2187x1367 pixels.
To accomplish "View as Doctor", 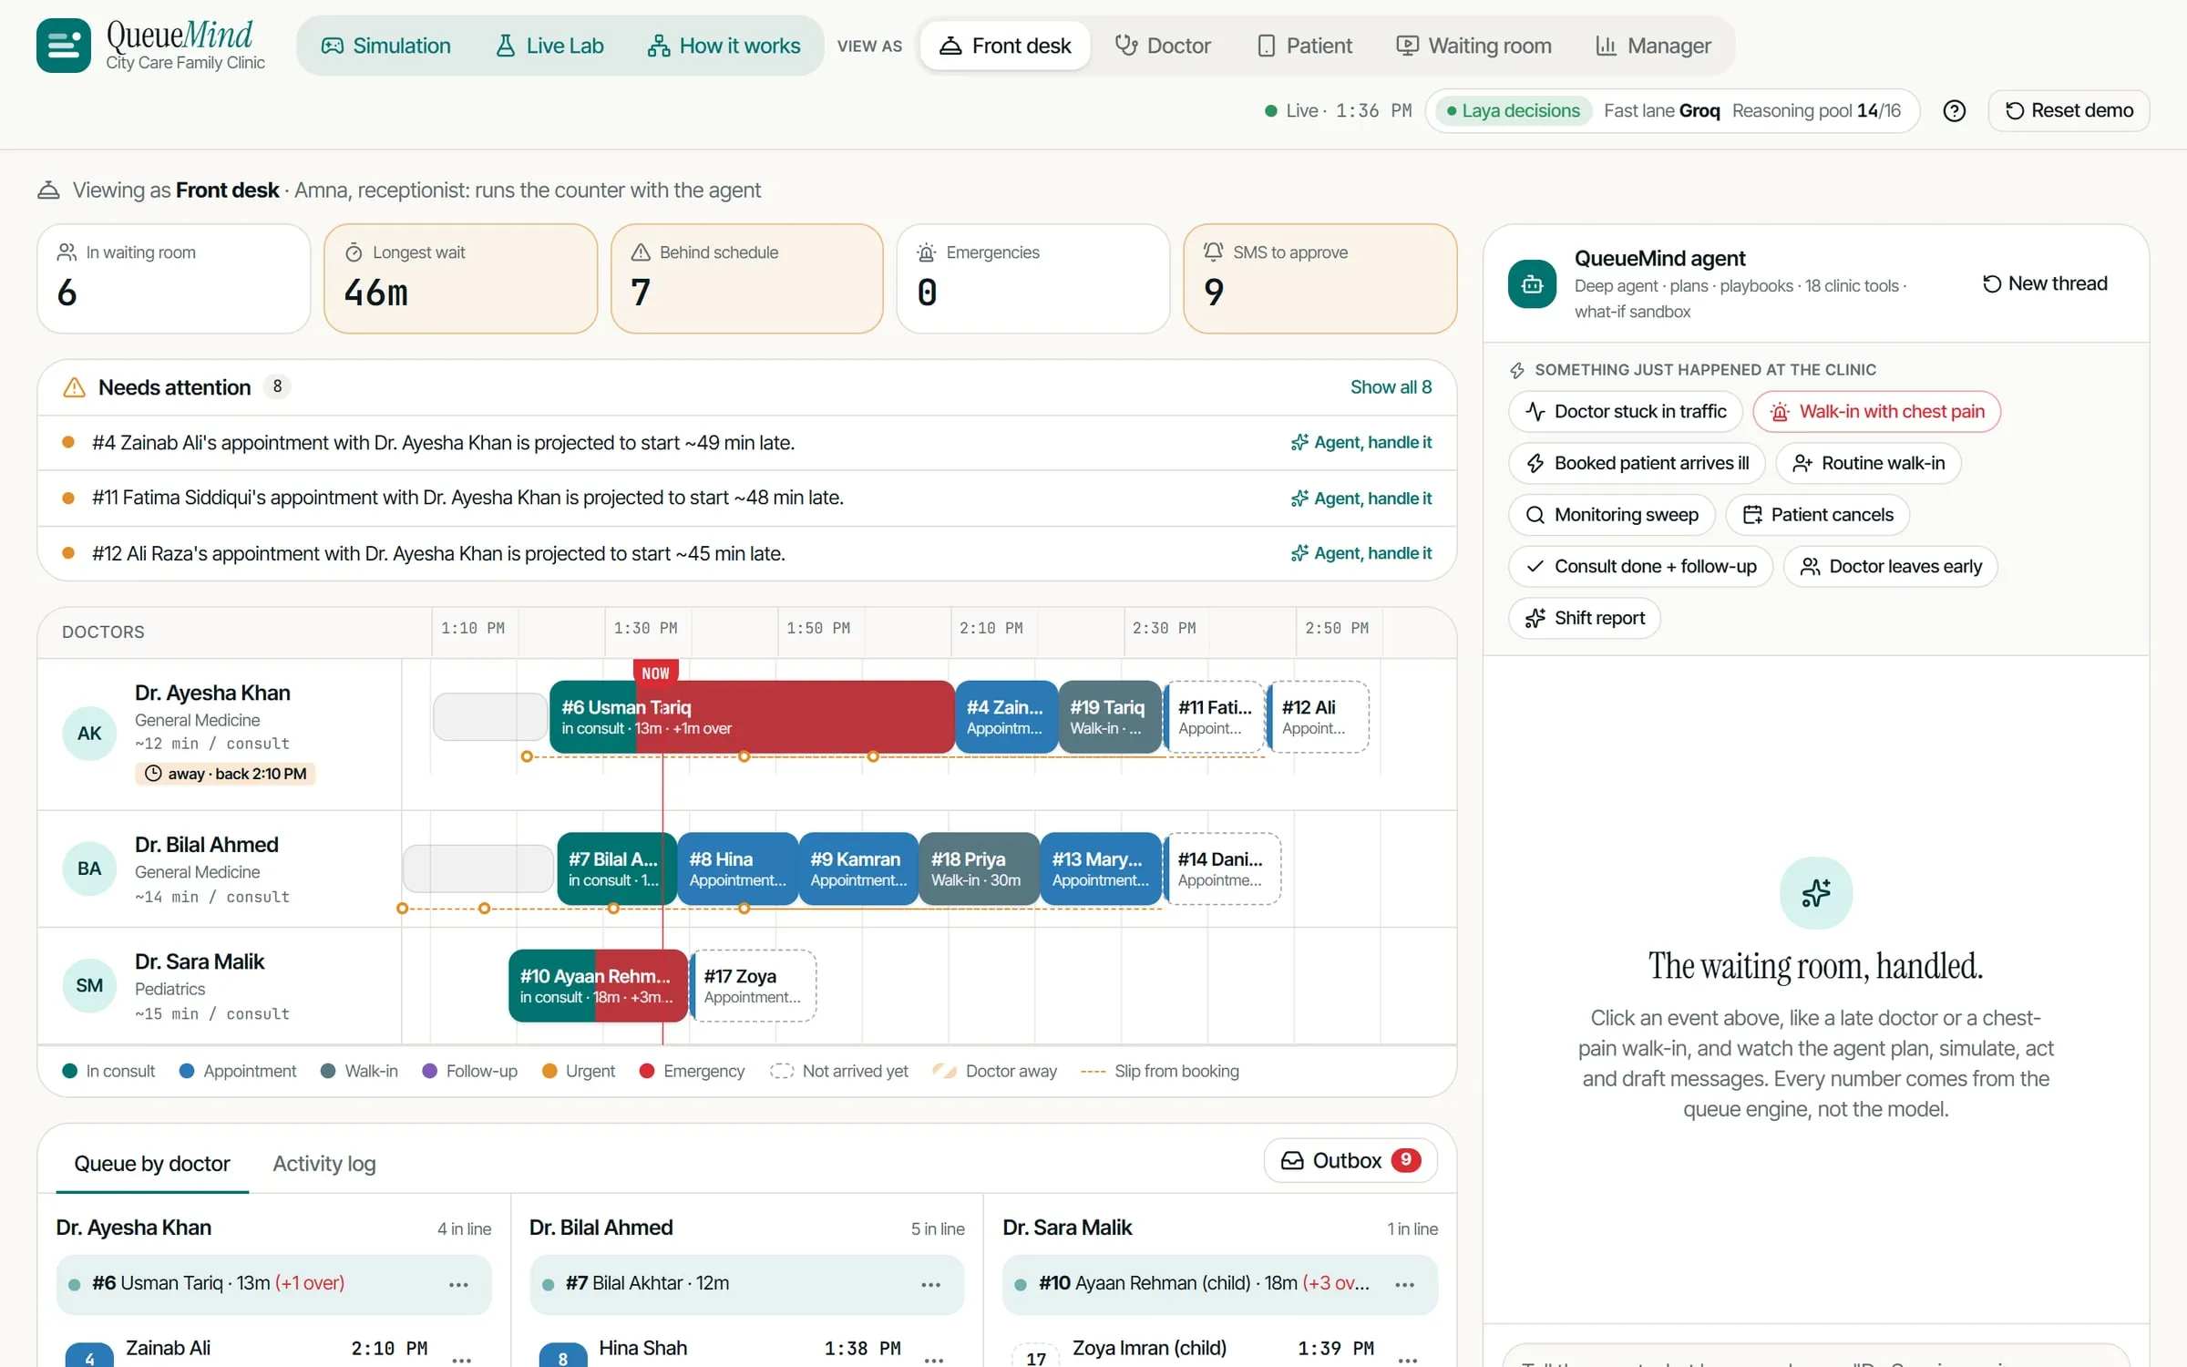I will (1163, 46).
